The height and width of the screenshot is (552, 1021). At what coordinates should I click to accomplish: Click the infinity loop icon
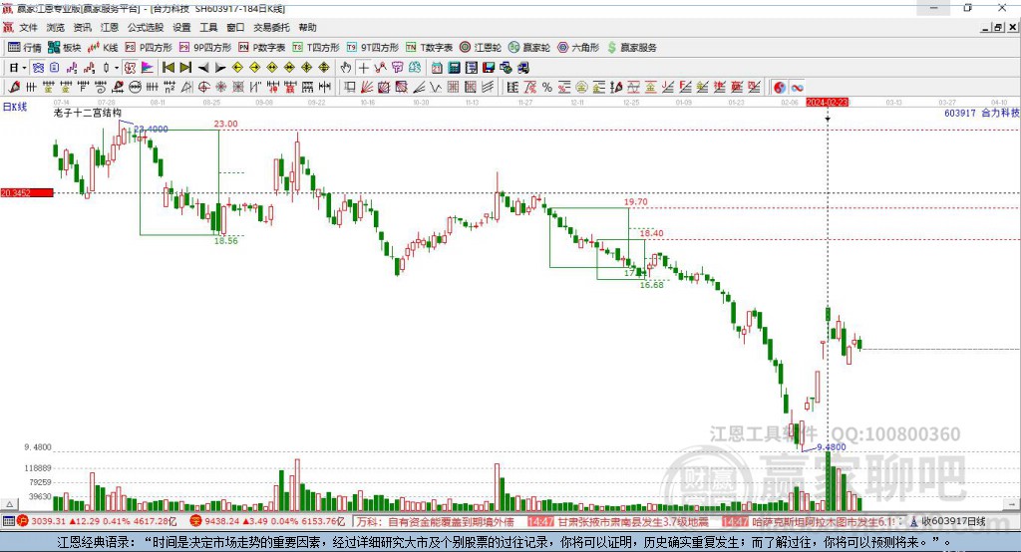click(x=797, y=88)
